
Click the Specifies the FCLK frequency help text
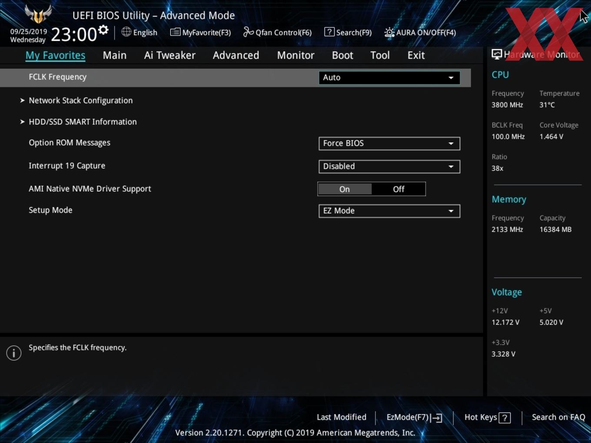tap(78, 347)
